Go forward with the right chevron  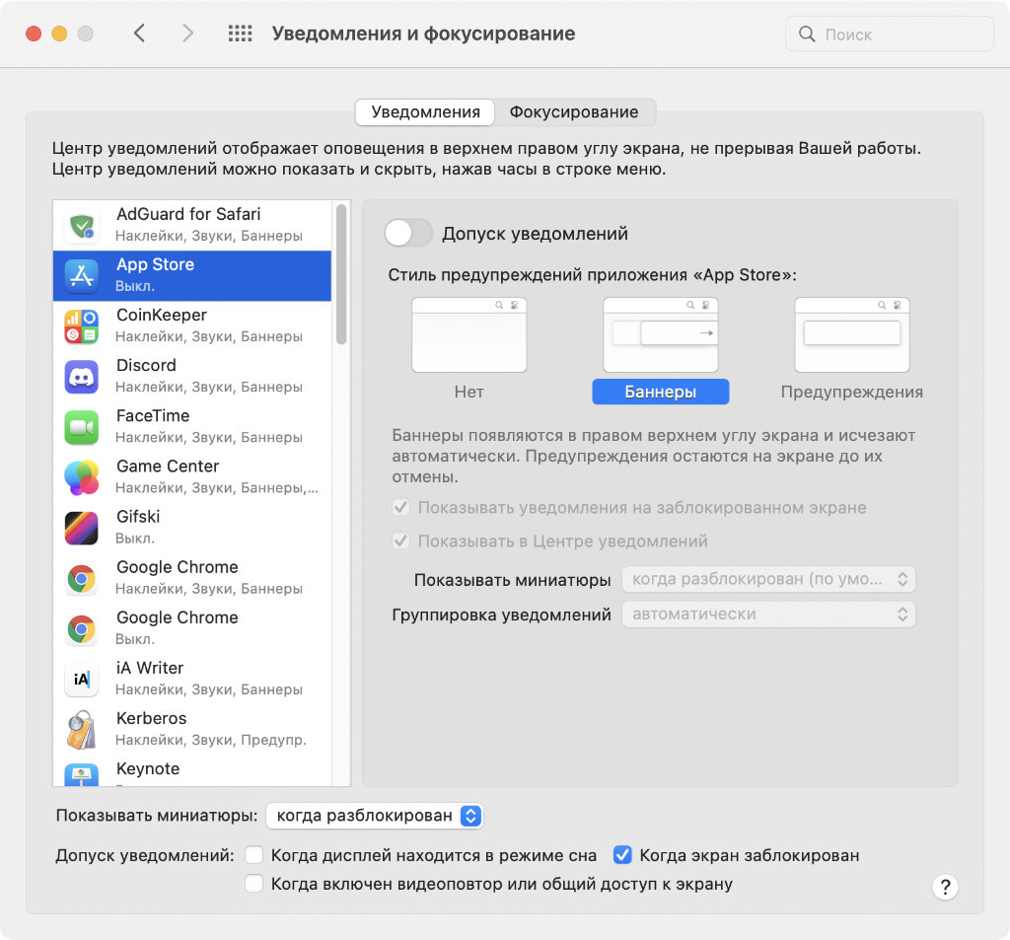(187, 34)
